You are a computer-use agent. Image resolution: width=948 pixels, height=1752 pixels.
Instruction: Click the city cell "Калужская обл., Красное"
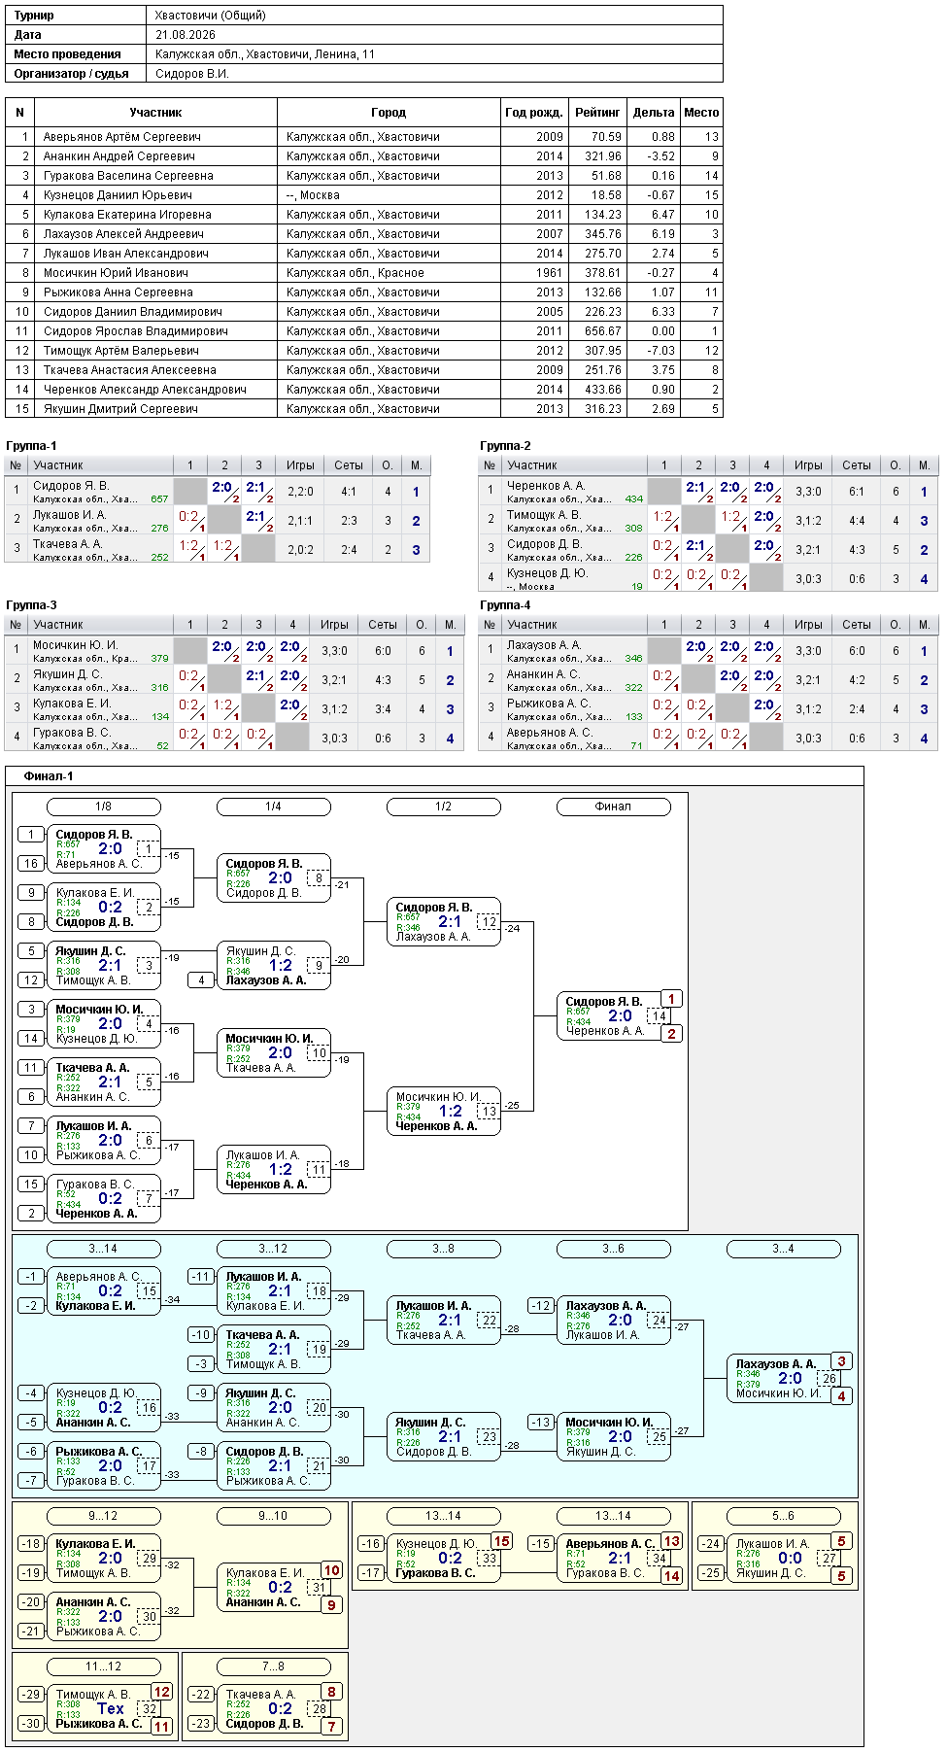tap(355, 273)
